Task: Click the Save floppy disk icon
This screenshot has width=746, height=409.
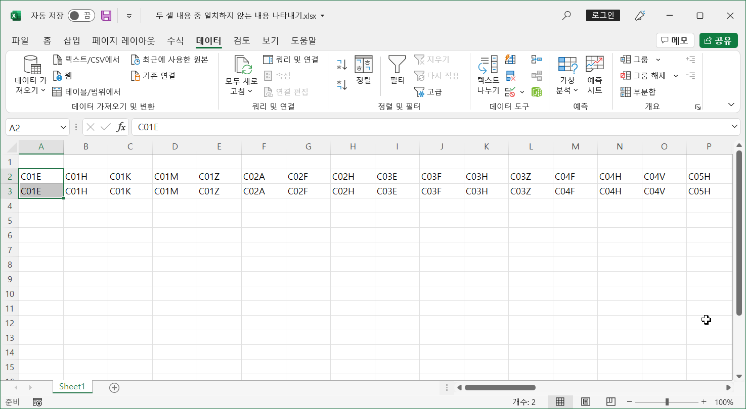Action: (x=106, y=16)
